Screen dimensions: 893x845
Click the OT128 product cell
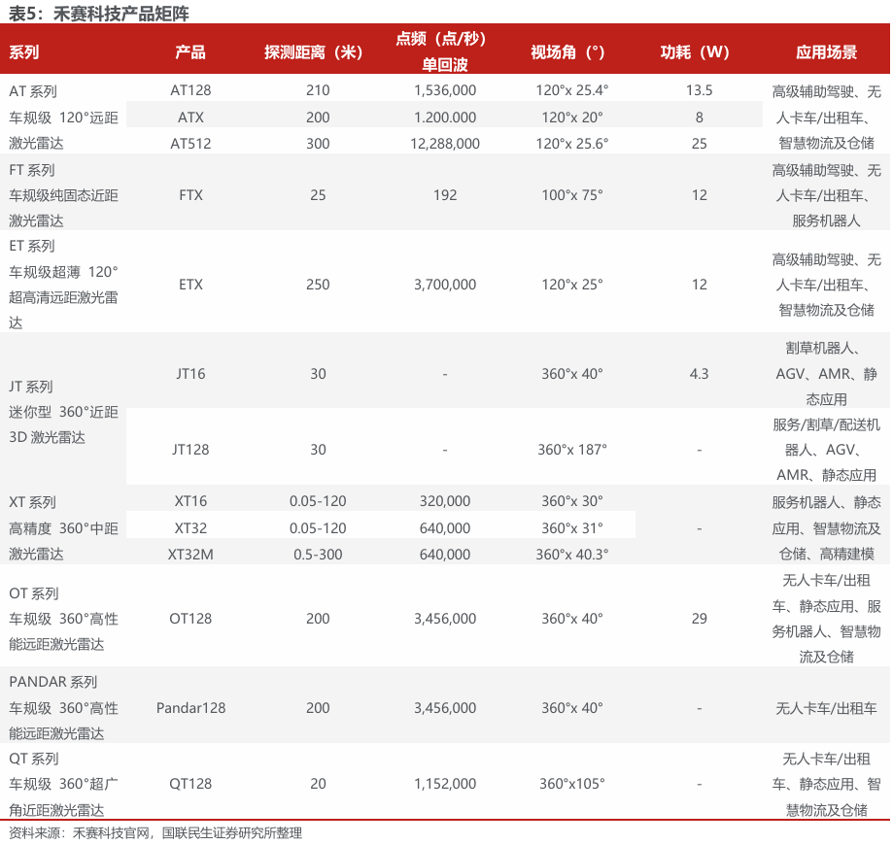click(x=190, y=618)
